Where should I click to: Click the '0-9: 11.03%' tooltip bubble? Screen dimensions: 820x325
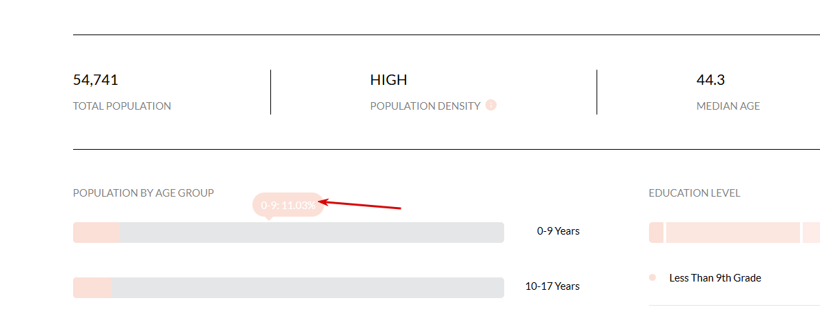tap(288, 205)
